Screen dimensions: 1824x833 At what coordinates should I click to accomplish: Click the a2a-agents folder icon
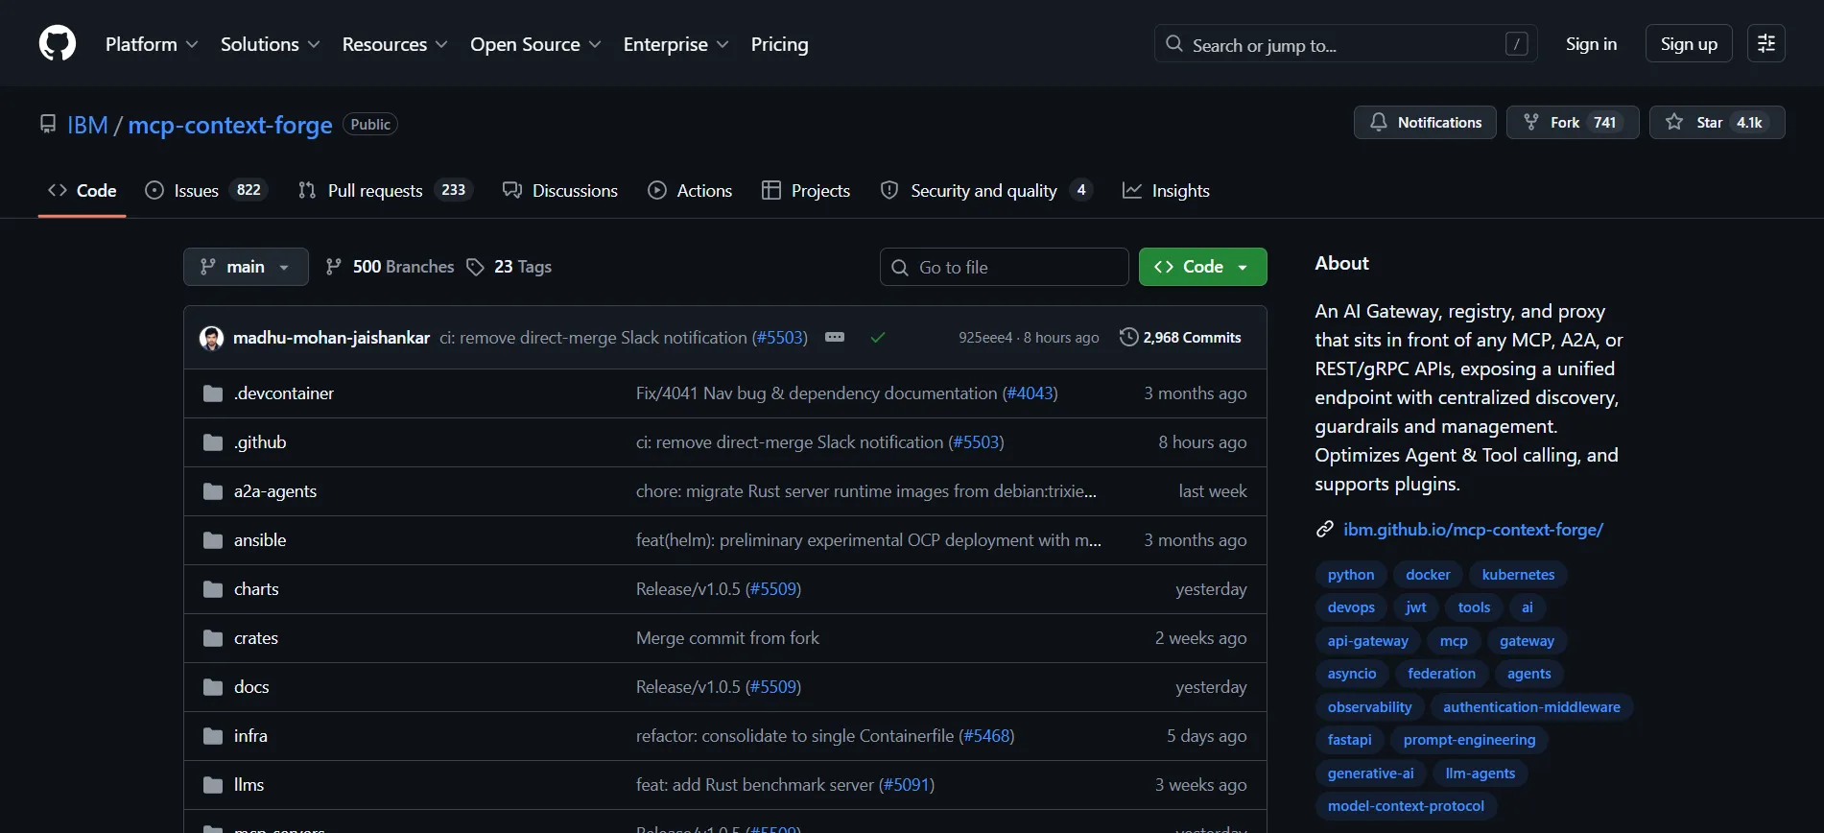coord(213,491)
